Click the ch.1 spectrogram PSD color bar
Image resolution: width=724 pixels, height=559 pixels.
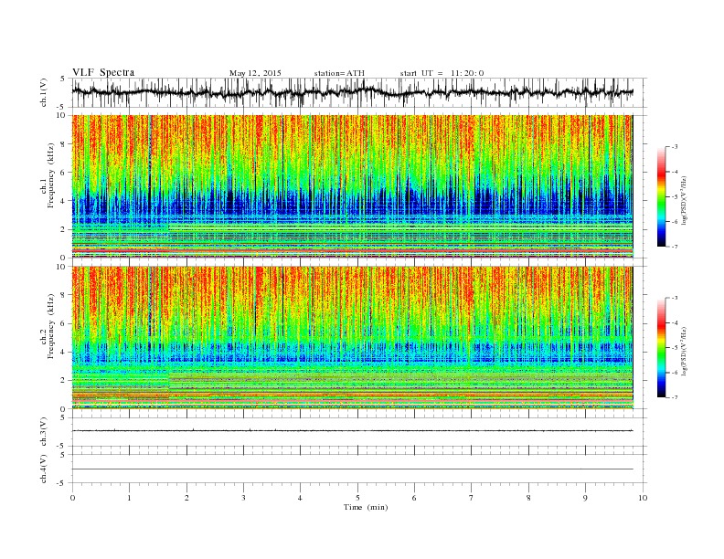(662, 196)
